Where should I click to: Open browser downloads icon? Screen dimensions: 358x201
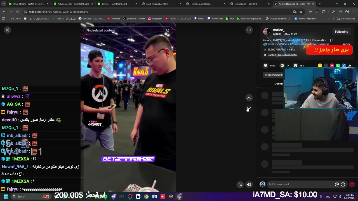point(334,12)
